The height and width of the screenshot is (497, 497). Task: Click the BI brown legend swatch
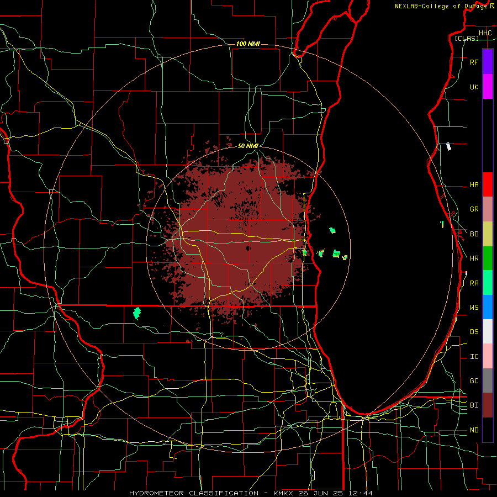click(x=488, y=405)
